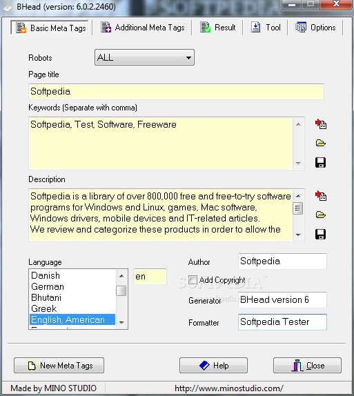354x396 pixels.
Task: Select English, American in Language list
Action: [72, 319]
